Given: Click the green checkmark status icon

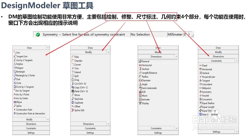Looking at the screenshot, I should point(38,34).
